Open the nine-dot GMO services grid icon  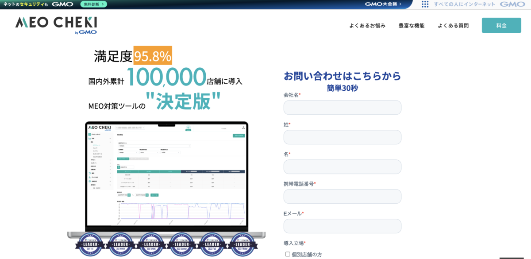425,4
